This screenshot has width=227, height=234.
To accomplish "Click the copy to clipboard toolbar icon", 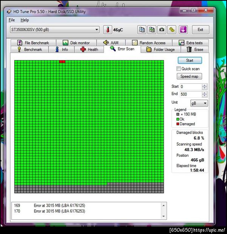I will pyautogui.click(x=142, y=30).
